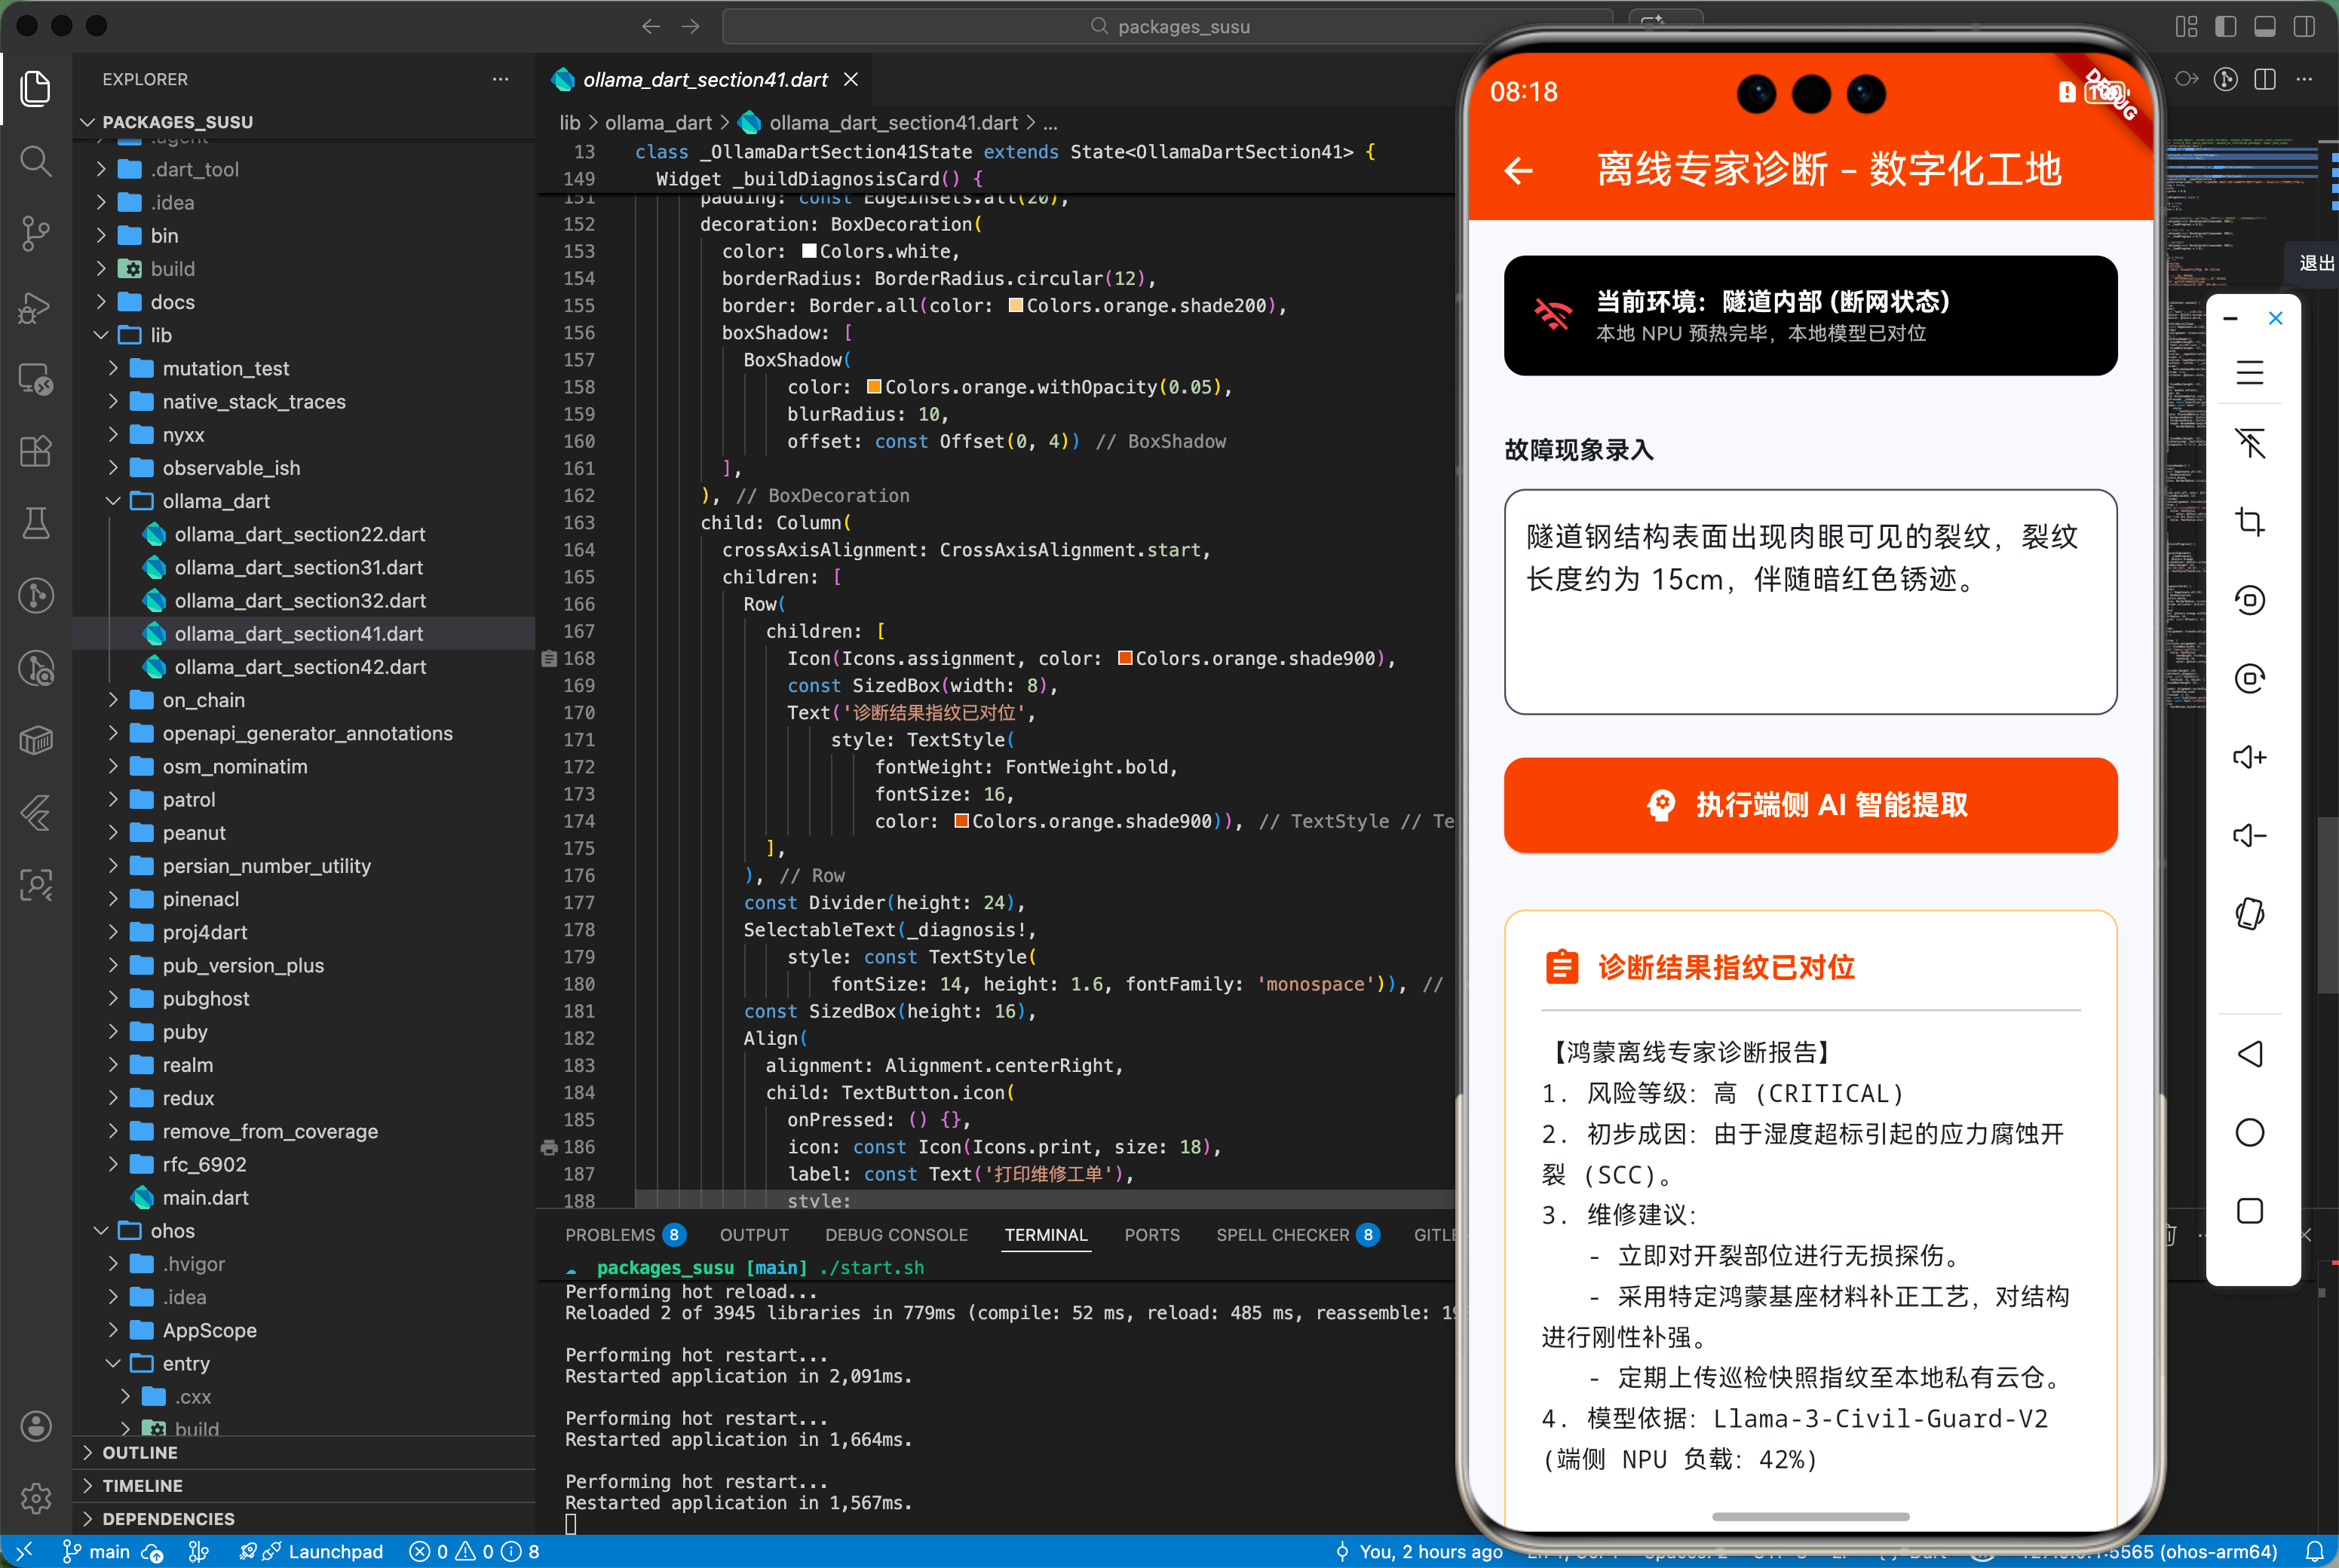Open the Accounts icon

tap(36, 1426)
